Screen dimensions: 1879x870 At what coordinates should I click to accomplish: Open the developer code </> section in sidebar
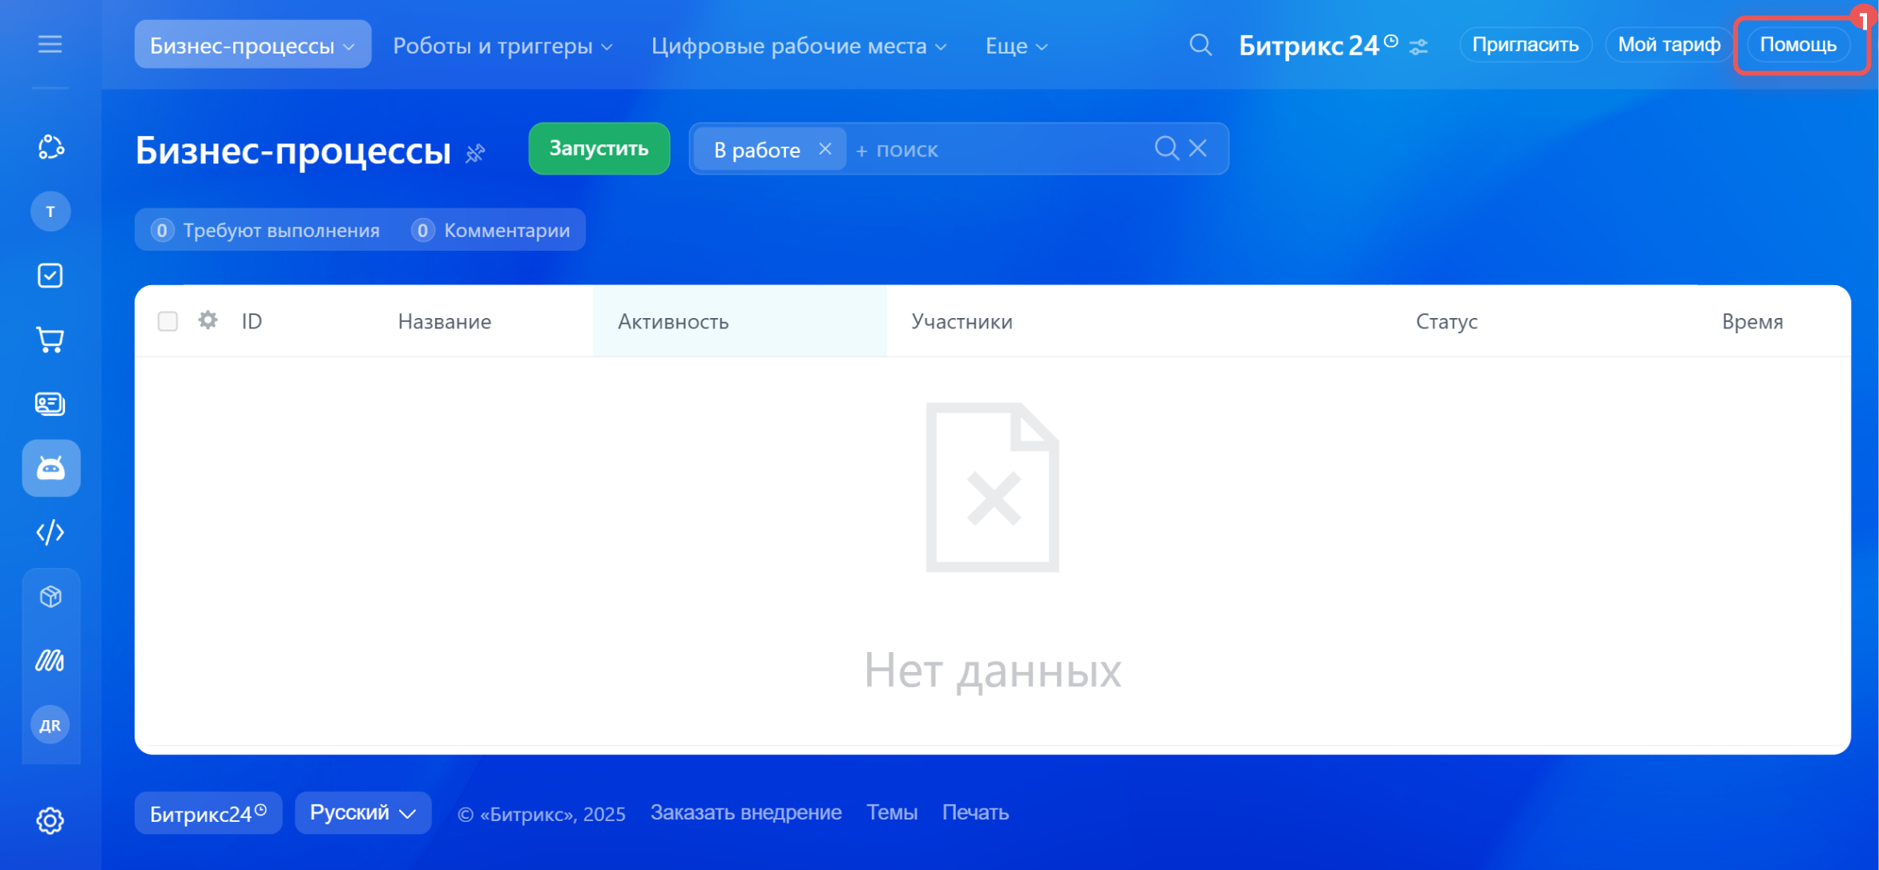point(50,532)
